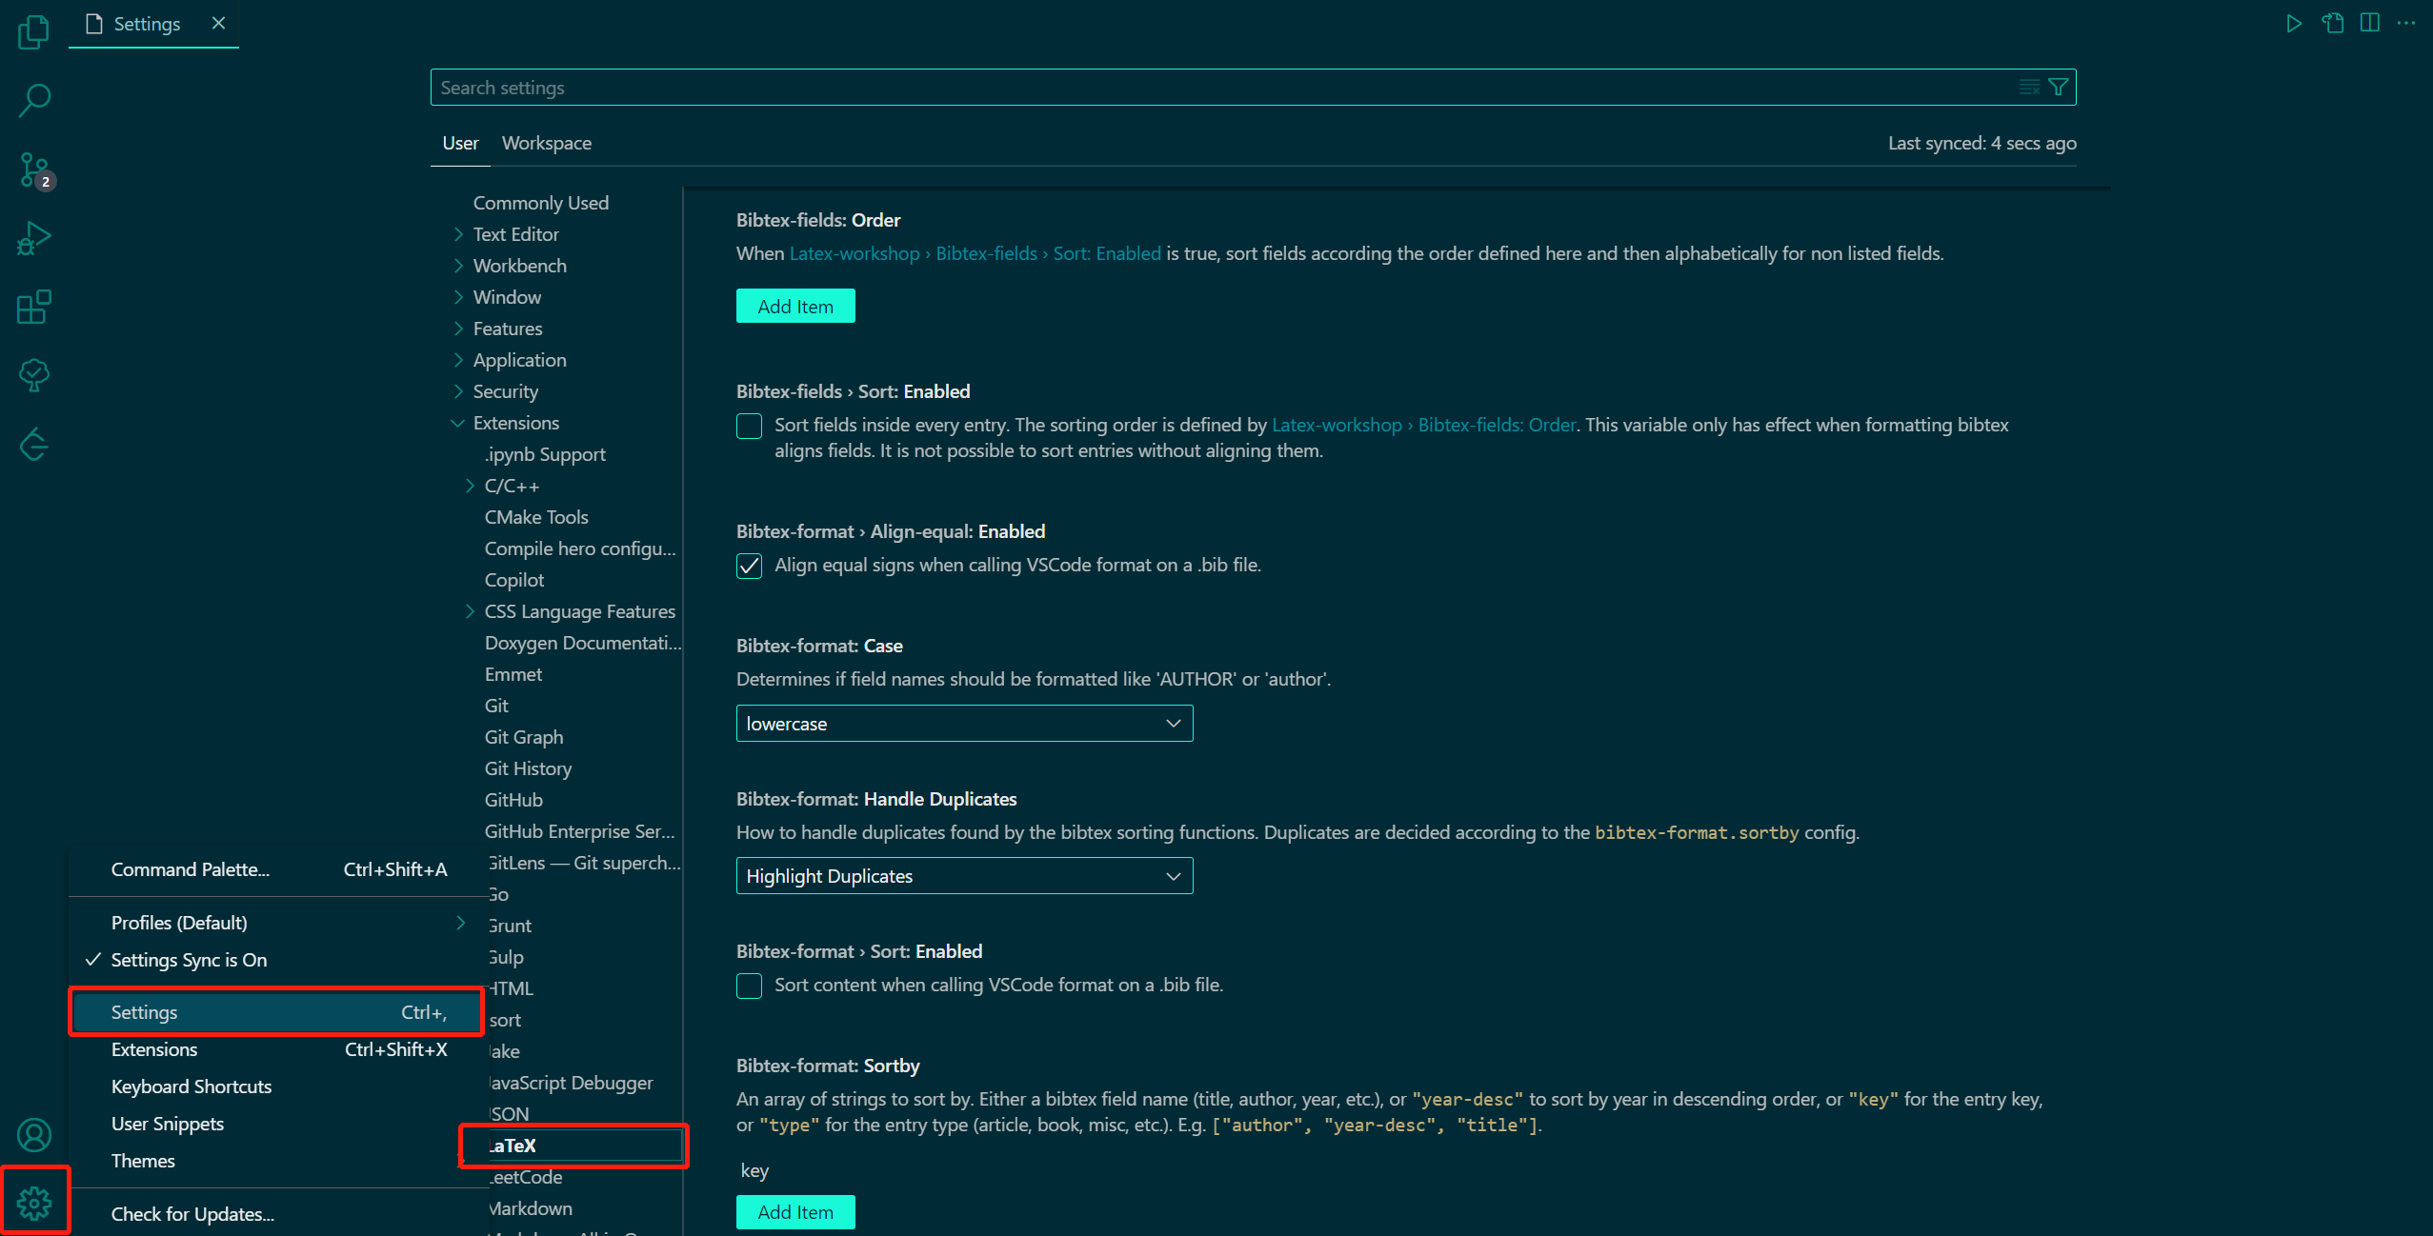The height and width of the screenshot is (1236, 2433).
Task: Open the Search view in activity bar
Action: point(33,100)
